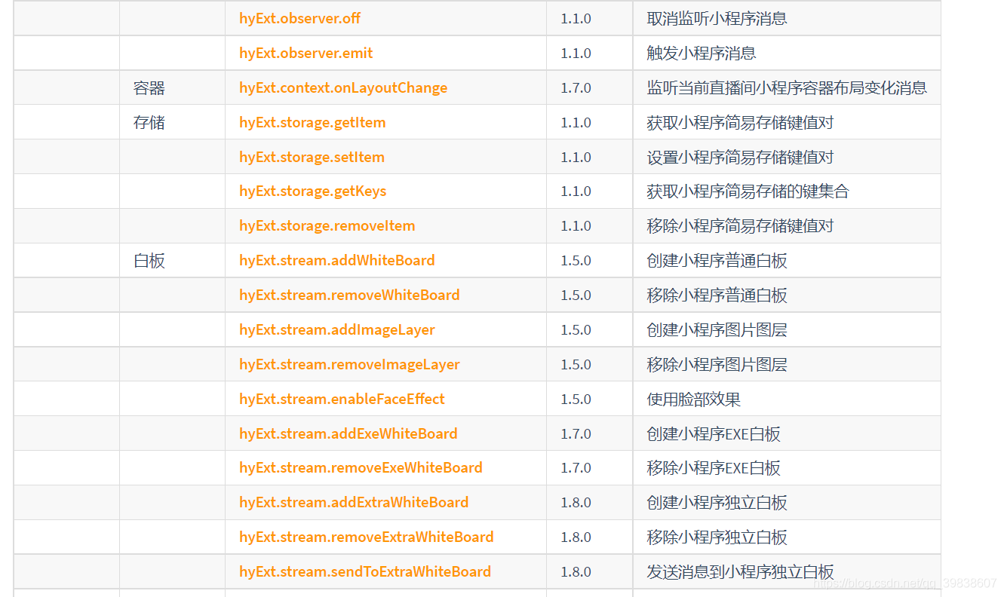The height and width of the screenshot is (597, 1004).
Task: Open the hyExt.observer.emit API link
Action: (305, 53)
